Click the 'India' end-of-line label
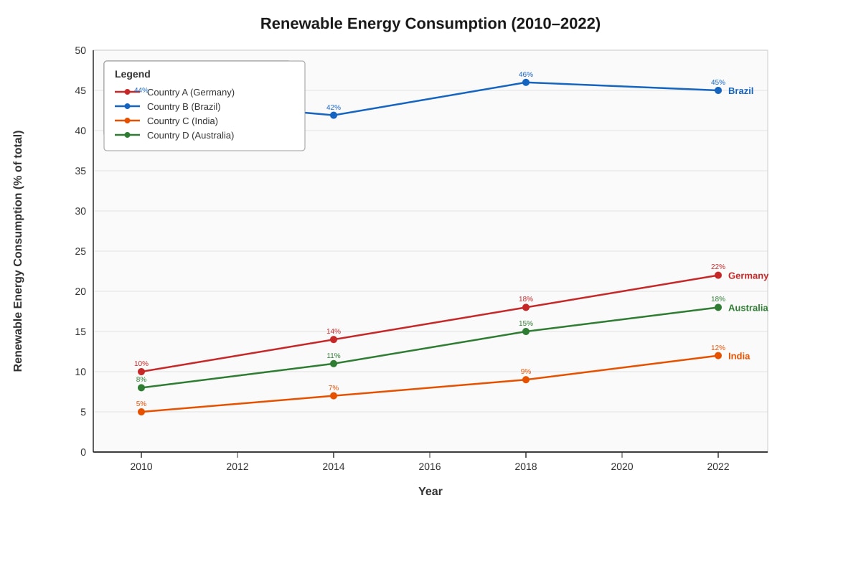861x574 pixels. pos(739,356)
